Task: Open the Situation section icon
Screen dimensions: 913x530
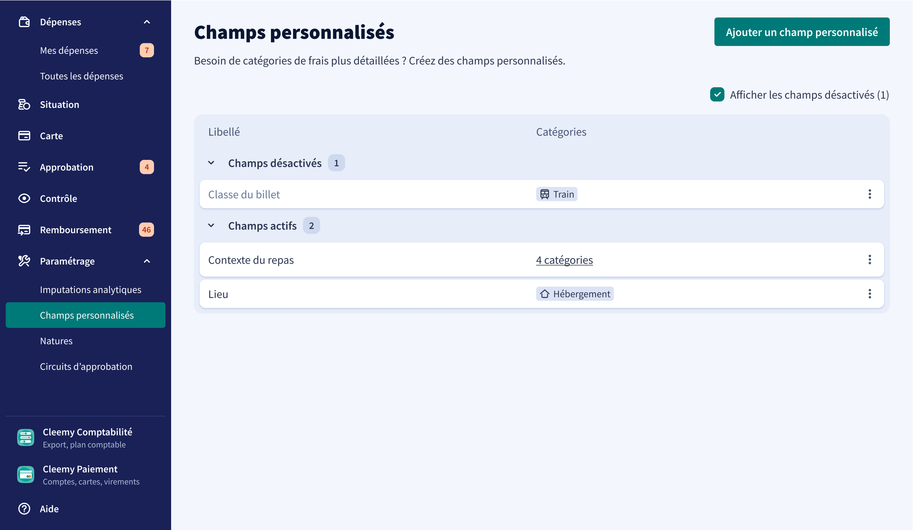Action: (24, 105)
